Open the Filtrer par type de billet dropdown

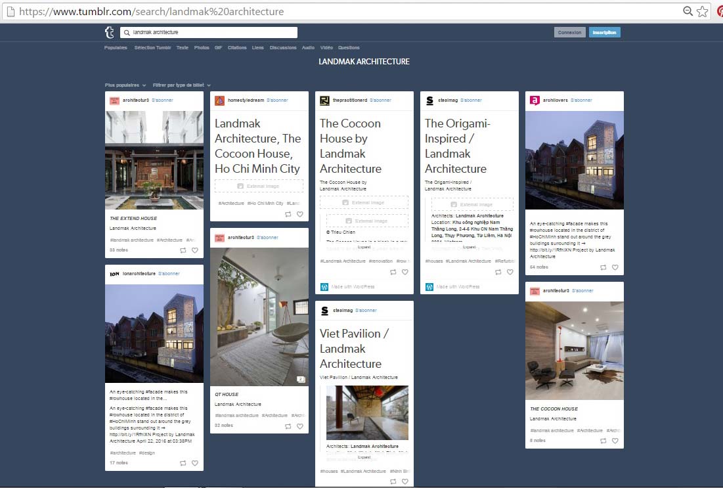pos(182,85)
